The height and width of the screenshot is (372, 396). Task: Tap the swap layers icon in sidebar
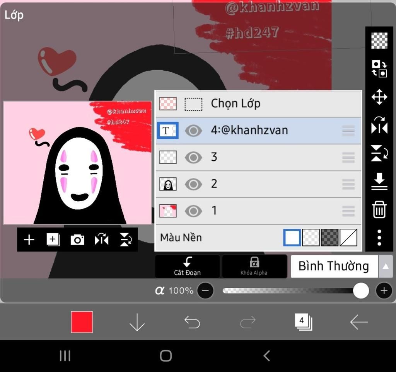(379, 69)
